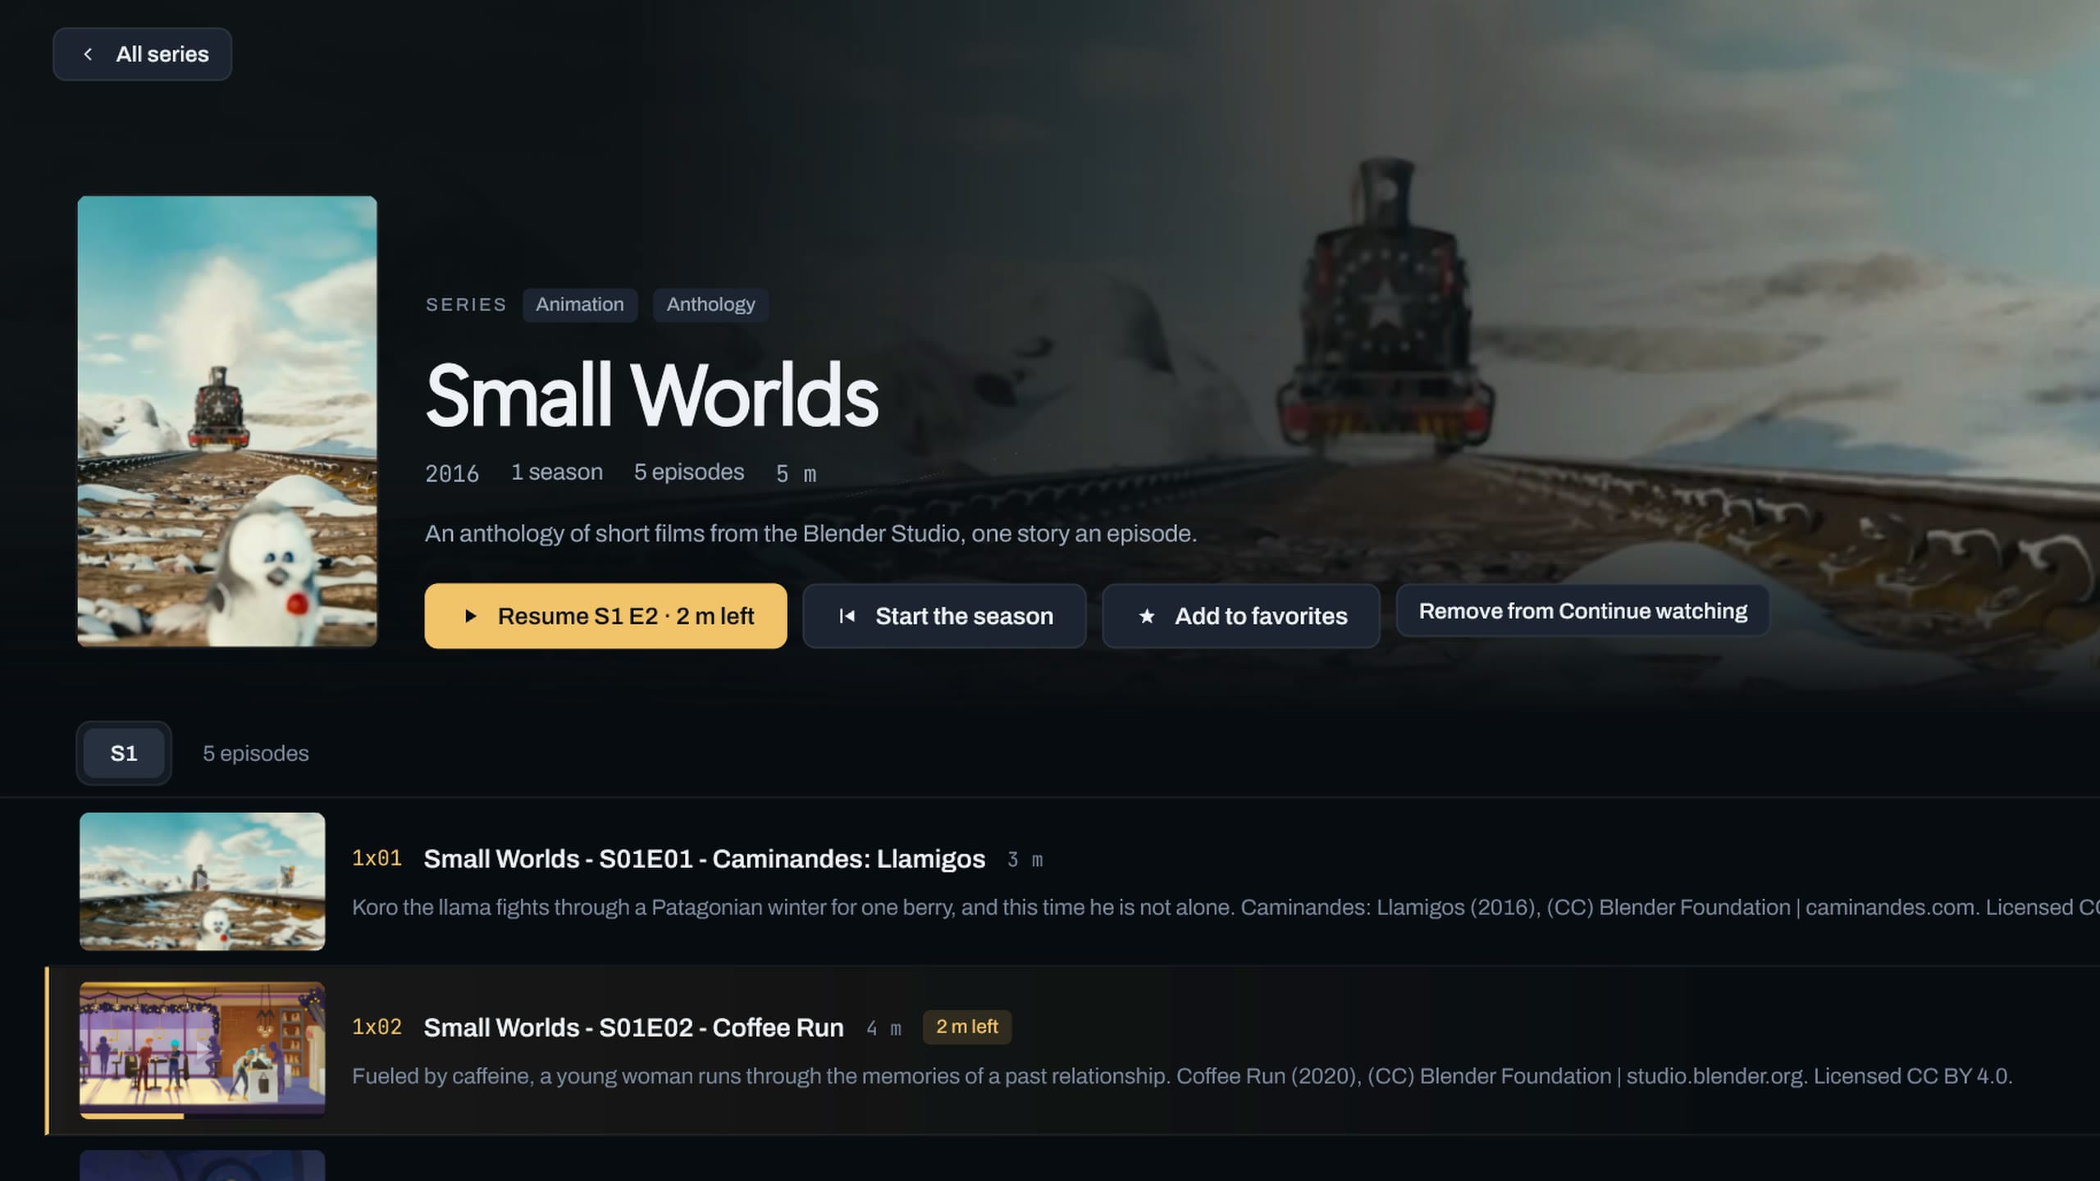Add Small Worlds to favorites
The width and height of the screenshot is (2100, 1181).
(1241, 616)
